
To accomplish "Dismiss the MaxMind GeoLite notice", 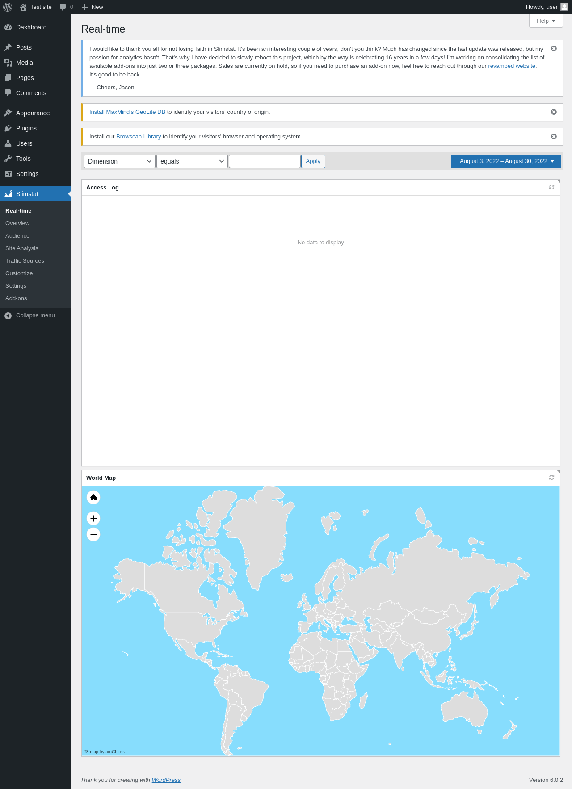I will 554,112.
